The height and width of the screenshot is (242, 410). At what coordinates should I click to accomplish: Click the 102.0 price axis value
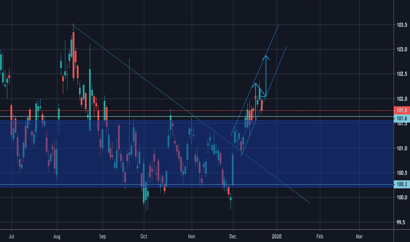pyautogui.click(x=402, y=99)
